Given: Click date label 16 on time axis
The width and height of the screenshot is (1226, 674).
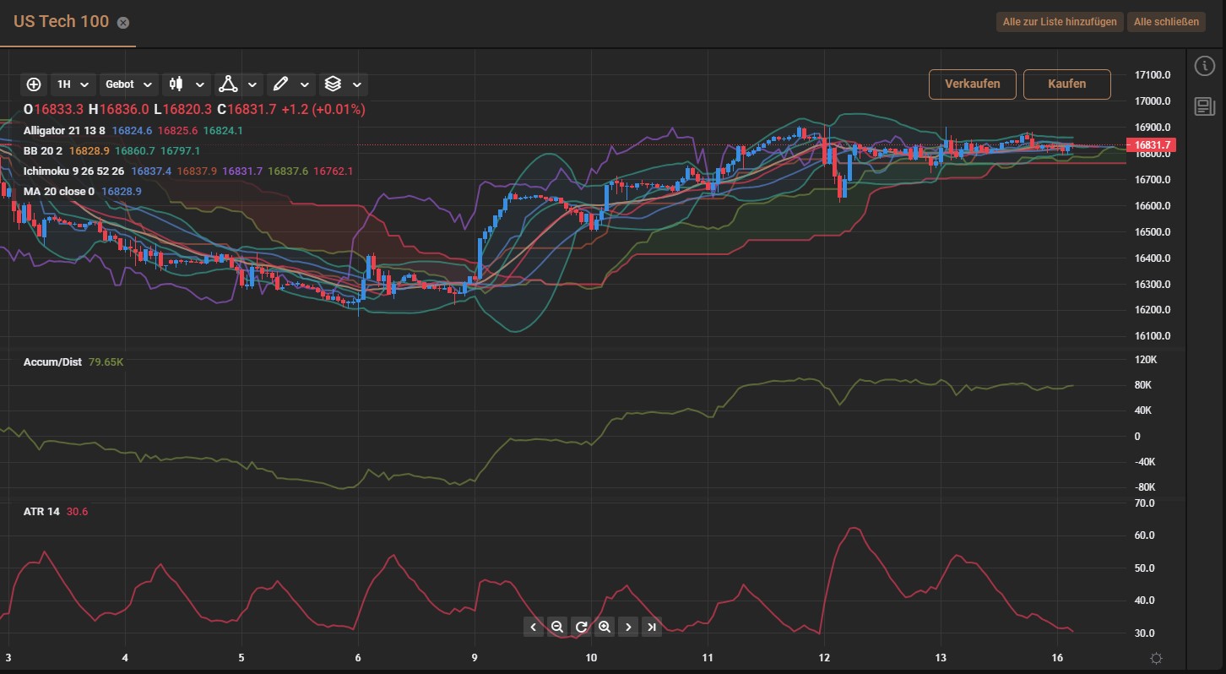Looking at the screenshot, I should (x=1057, y=658).
